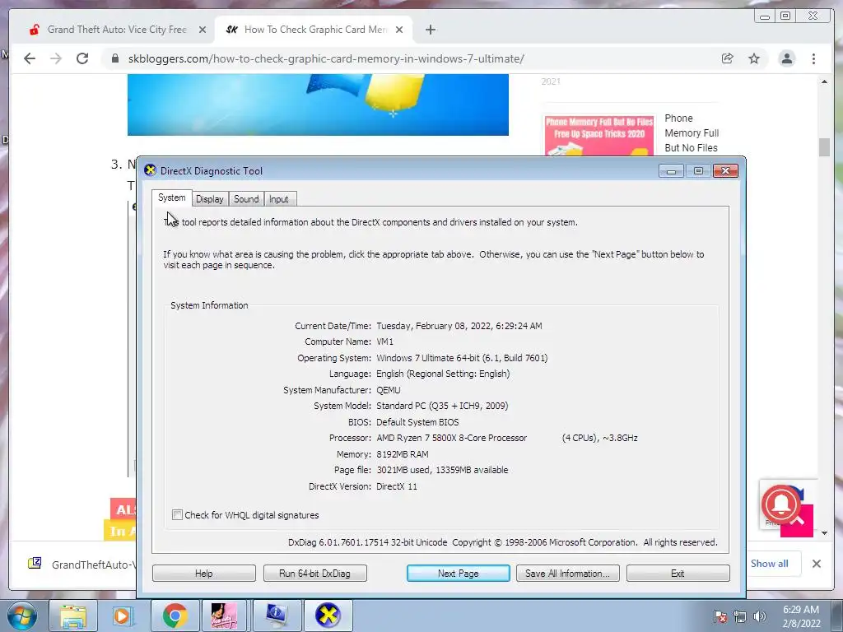
Task: Select the Input tab in DxDiag
Action: point(279,199)
